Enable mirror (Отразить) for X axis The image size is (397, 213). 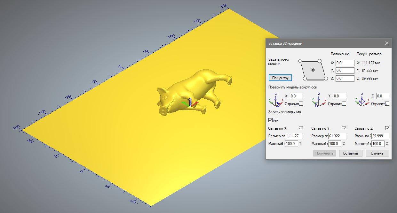301,104
